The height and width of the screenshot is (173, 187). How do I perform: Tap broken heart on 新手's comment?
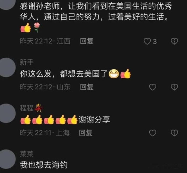(174, 87)
